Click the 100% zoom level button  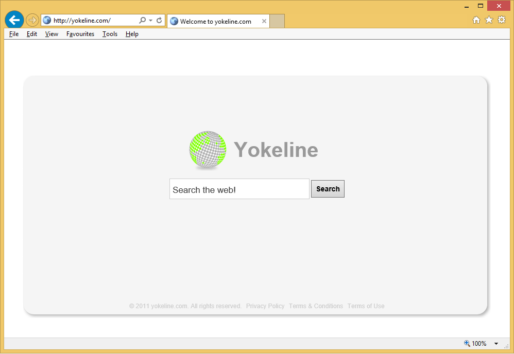[475, 344]
